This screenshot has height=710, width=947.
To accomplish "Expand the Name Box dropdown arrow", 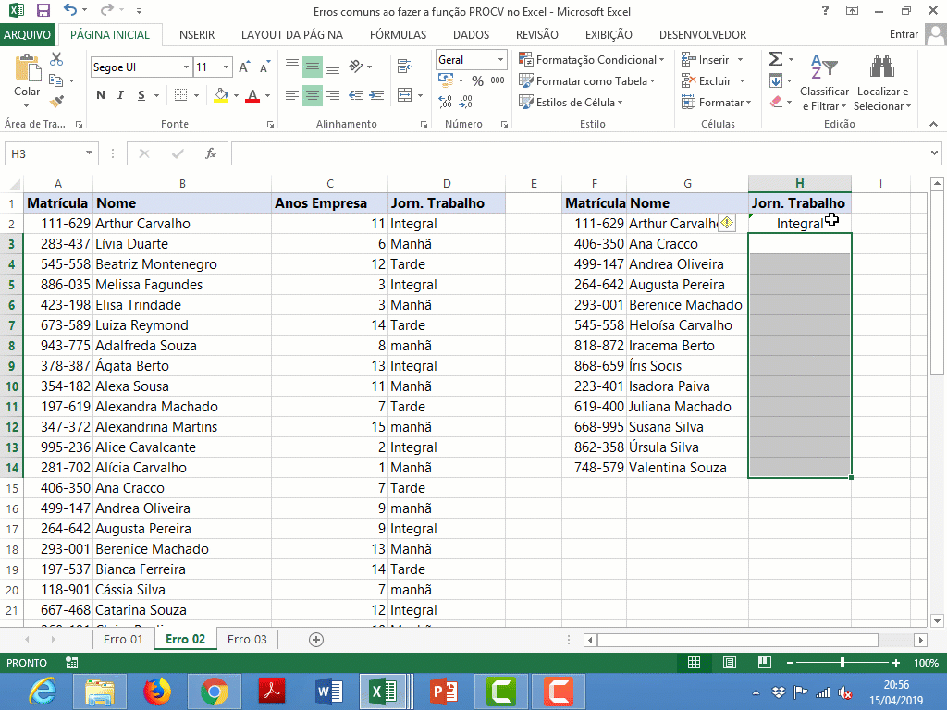I will (x=89, y=153).
